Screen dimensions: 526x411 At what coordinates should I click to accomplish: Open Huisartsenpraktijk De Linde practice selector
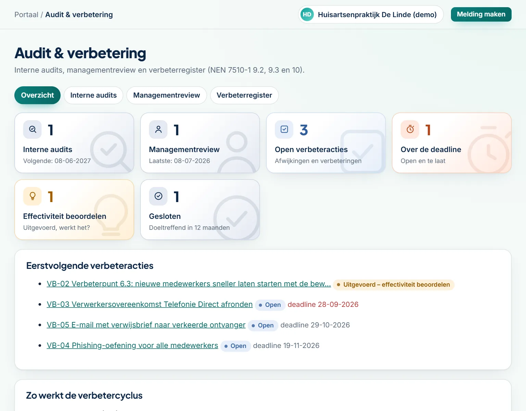[x=371, y=14]
